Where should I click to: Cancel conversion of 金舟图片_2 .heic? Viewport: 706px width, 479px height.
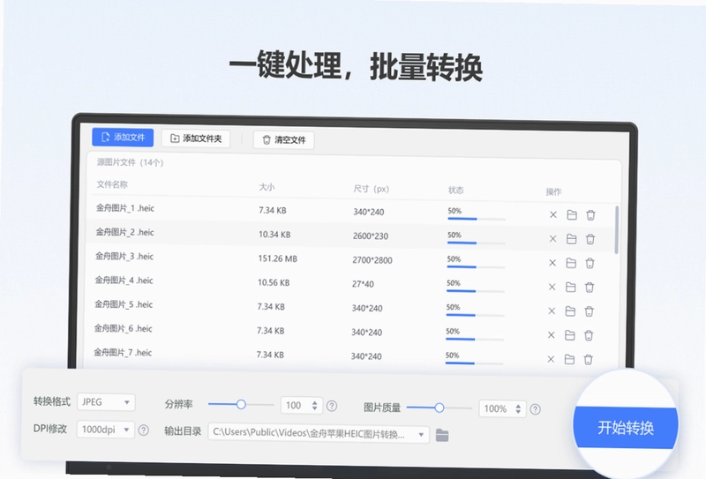click(553, 238)
